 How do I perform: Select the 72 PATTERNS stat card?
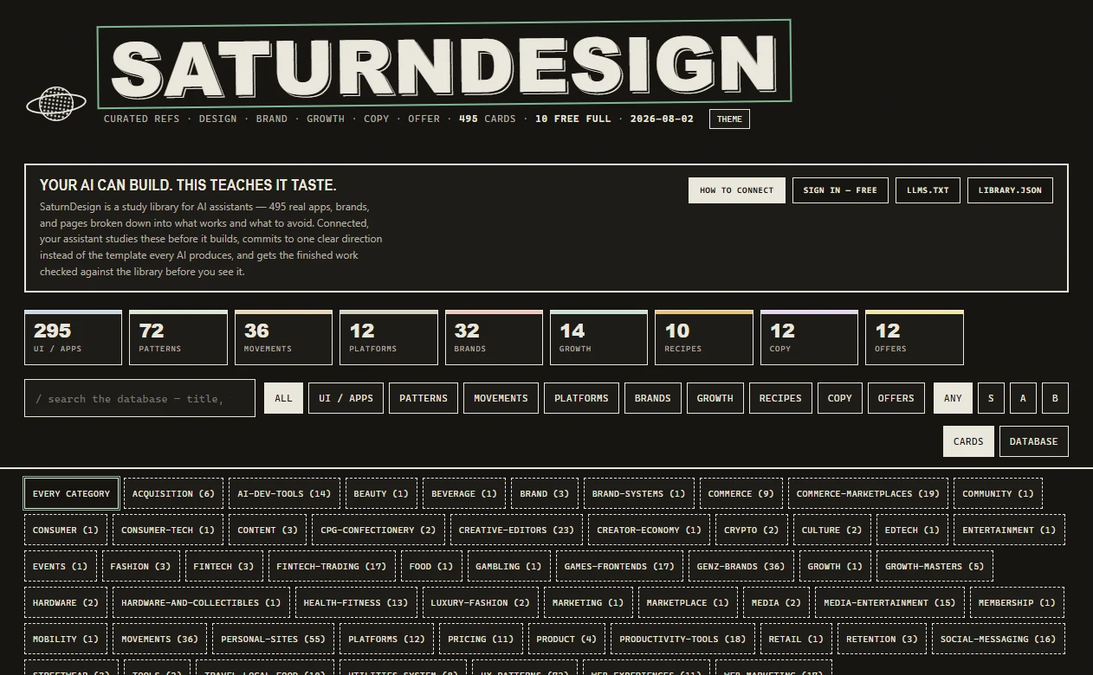click(x=178, y=337)
